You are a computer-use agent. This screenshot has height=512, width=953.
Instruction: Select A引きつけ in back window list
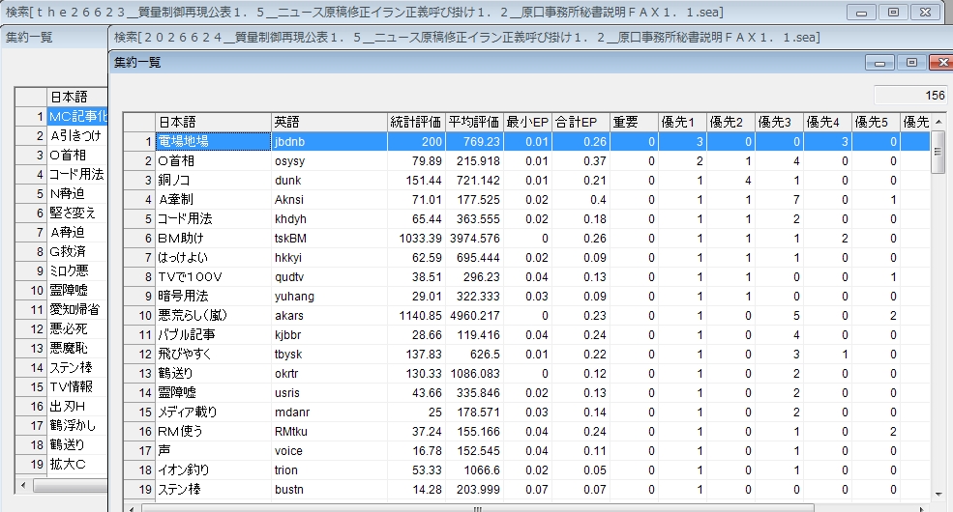(77, 135)
